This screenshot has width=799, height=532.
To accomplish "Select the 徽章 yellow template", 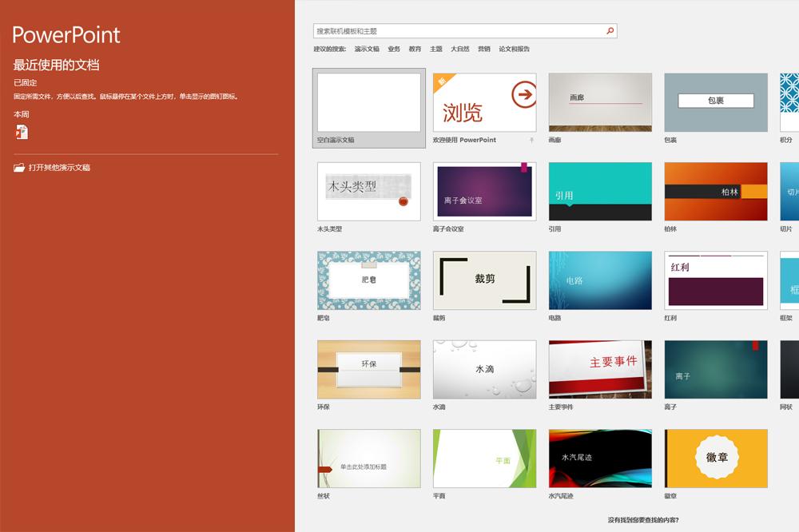I will pos(716,459).
